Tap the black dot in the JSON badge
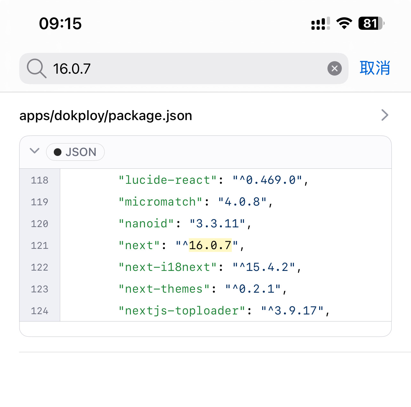411x407 pixels. click(x=58, y=152)
